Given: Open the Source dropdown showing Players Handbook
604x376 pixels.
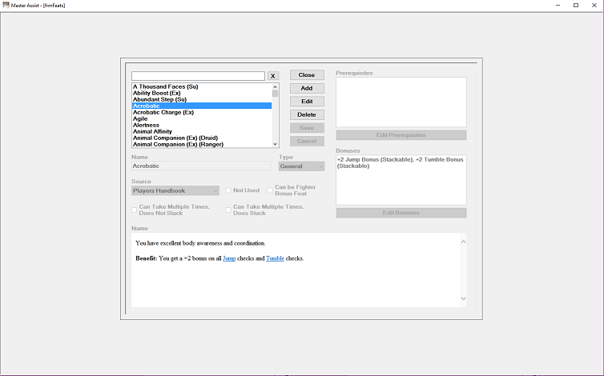Looking at the screenshot, I should point(175,190).
